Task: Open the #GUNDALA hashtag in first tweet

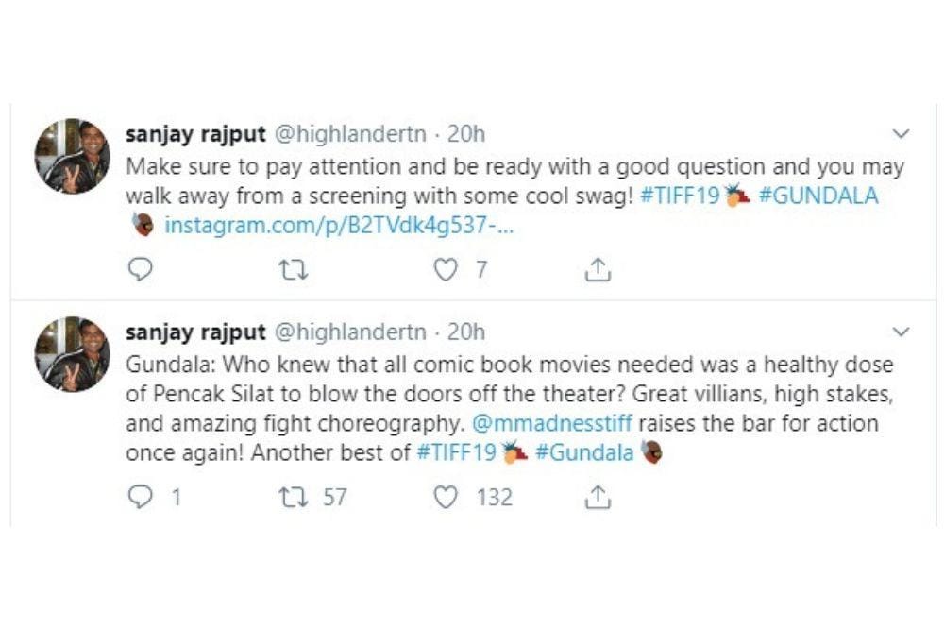Action: (x=818, y=196)
